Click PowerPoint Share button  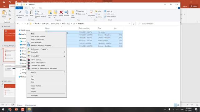tap(194, 6)
